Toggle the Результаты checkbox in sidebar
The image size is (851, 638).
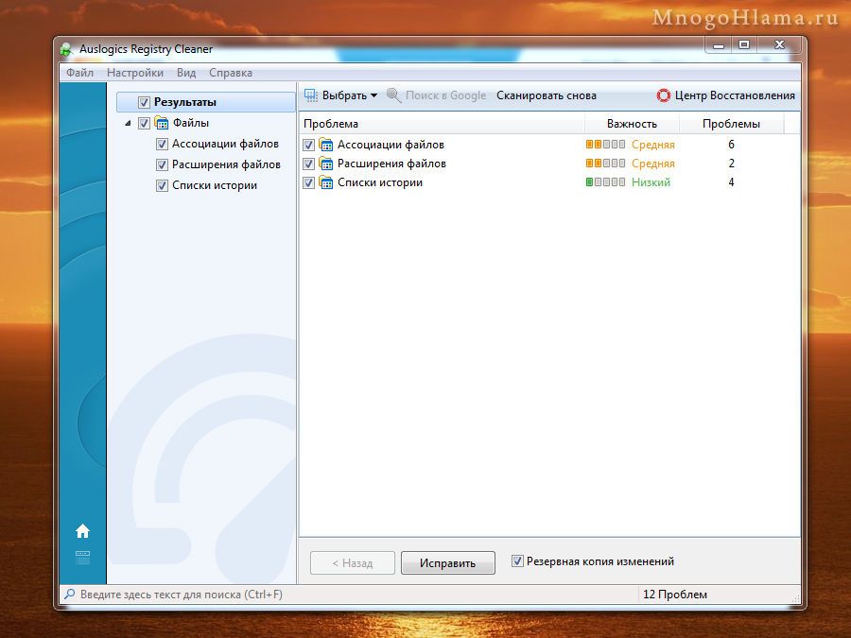(x=144, y=102)
